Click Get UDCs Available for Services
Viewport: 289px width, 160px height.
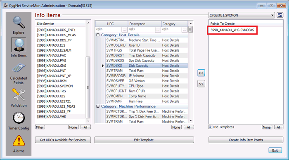[63, 140]
